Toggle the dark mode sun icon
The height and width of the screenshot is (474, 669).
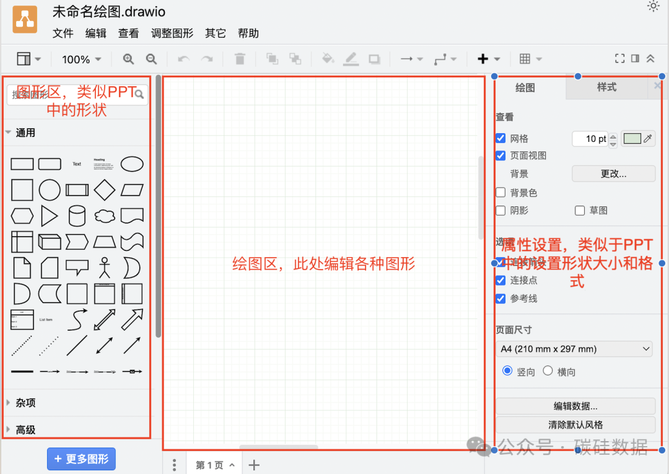click(653, 6)
